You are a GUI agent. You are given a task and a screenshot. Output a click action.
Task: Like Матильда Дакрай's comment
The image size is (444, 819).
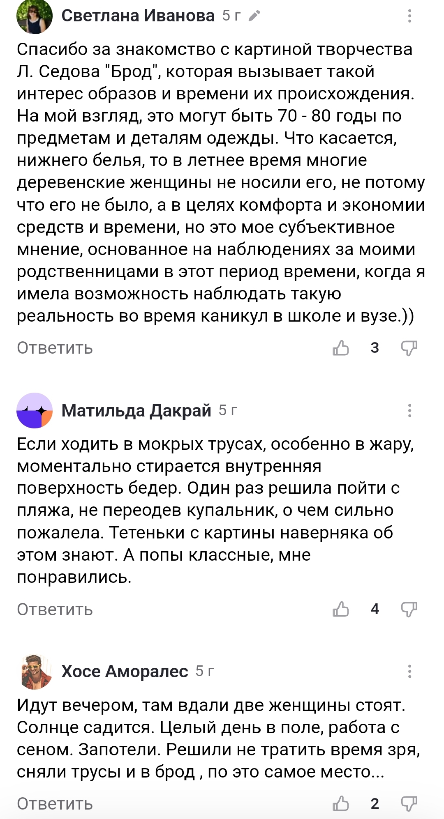tap(341, 609)
